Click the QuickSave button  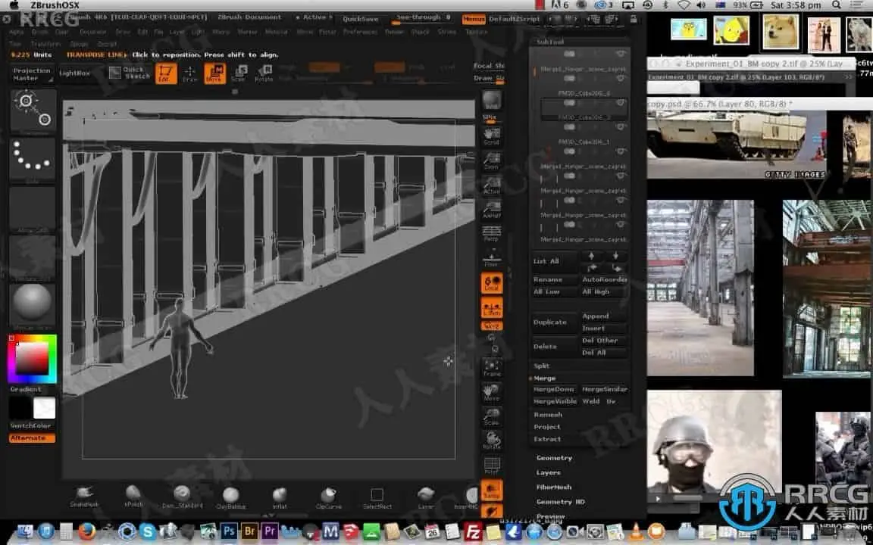pos(361,19)
